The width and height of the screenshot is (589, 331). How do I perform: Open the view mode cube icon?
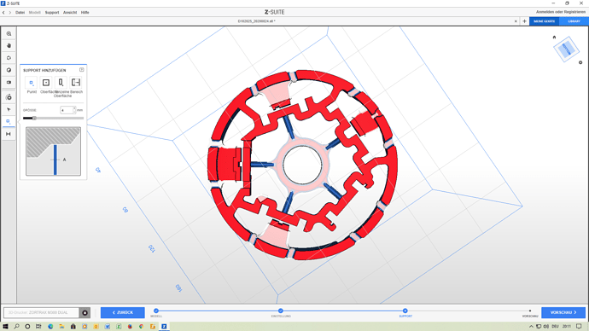tap(9, 70)
